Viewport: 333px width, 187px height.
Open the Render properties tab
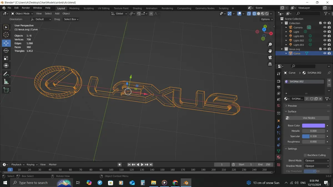pos(279,81)
